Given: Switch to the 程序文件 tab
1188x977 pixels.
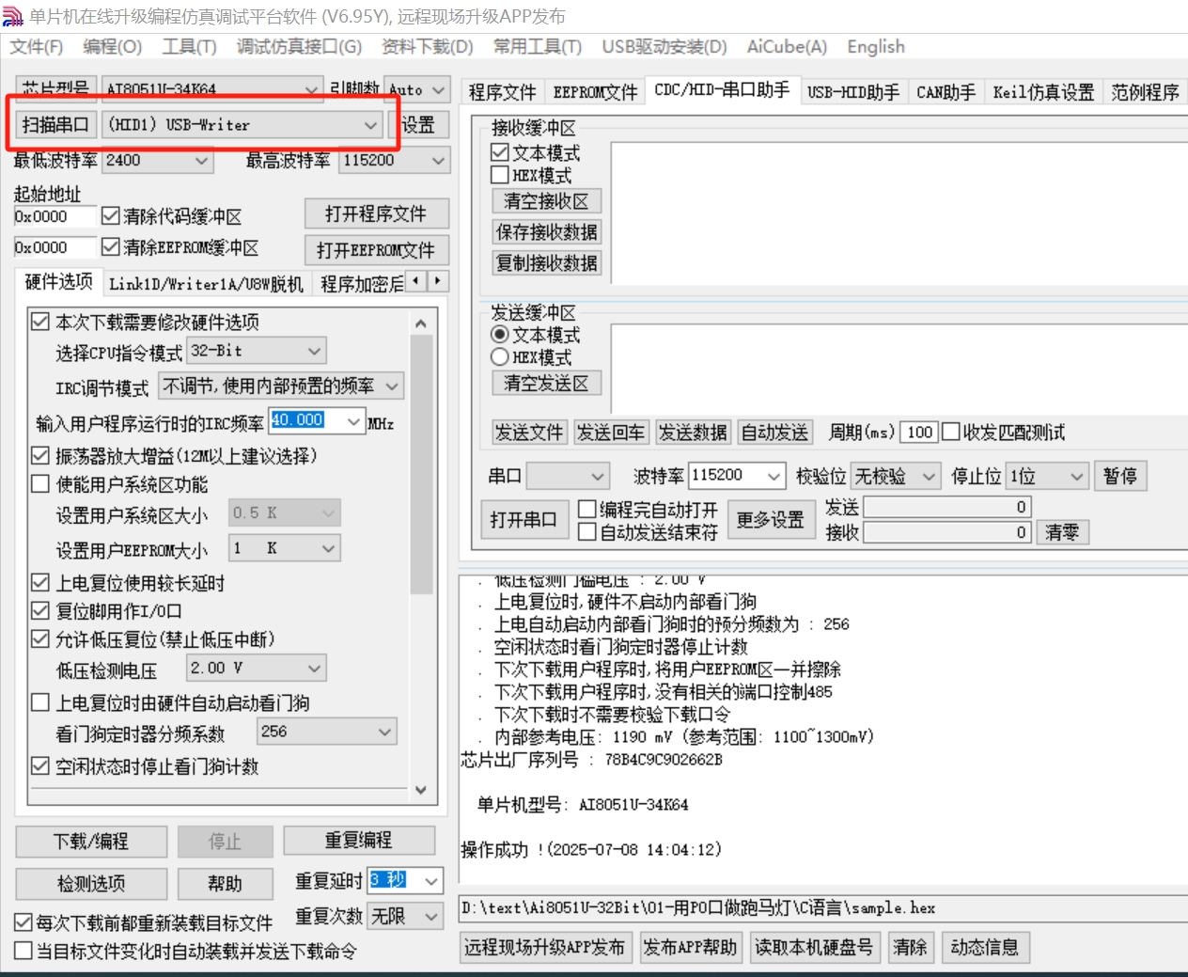Looking at the screenshot, I should pyautogui.click(x=502, y=92).
